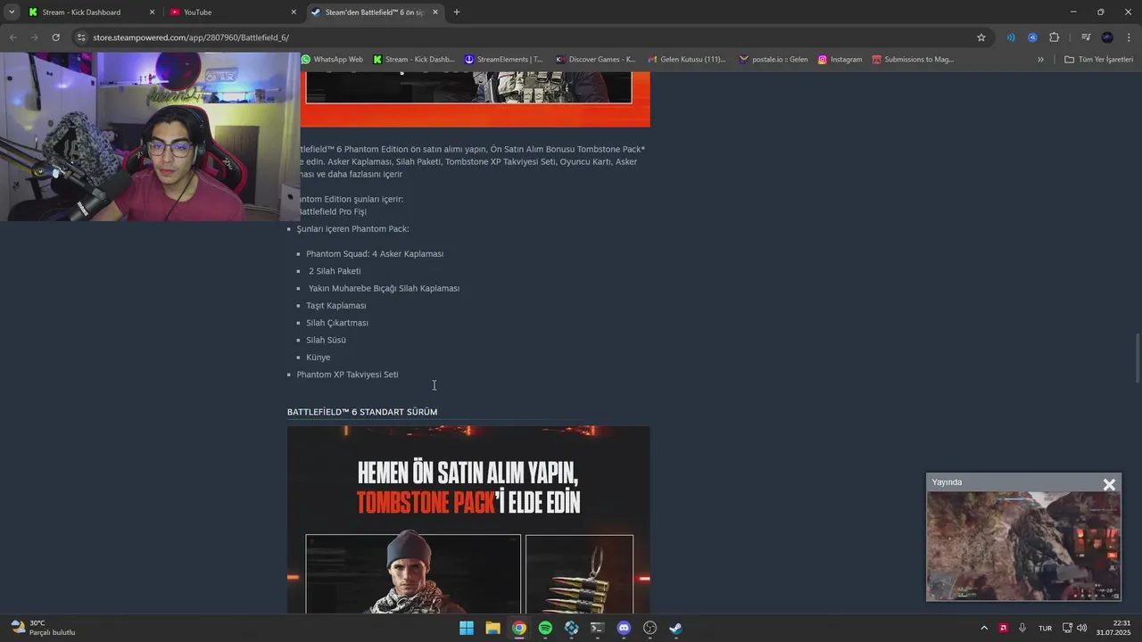This screenshot has width=1142, height=642.
Task: Click the microphone tray icon
Action: click(x=1022, y=628)
